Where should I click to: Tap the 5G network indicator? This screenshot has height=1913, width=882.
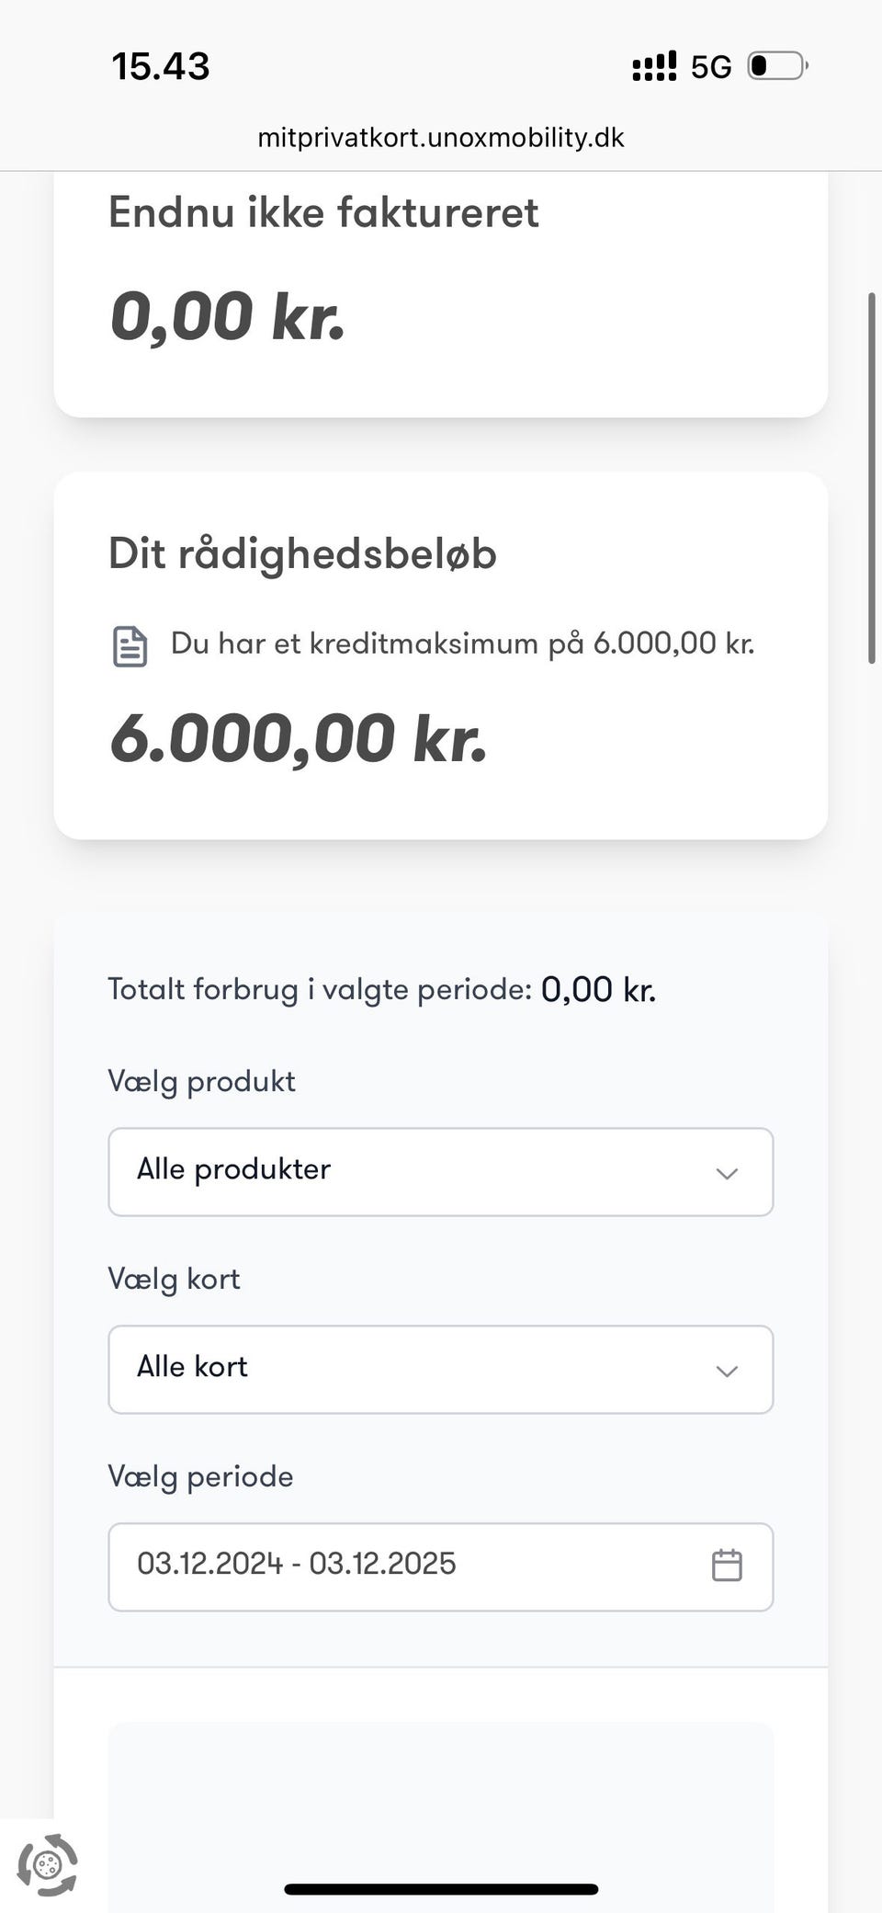pos(711,67)
